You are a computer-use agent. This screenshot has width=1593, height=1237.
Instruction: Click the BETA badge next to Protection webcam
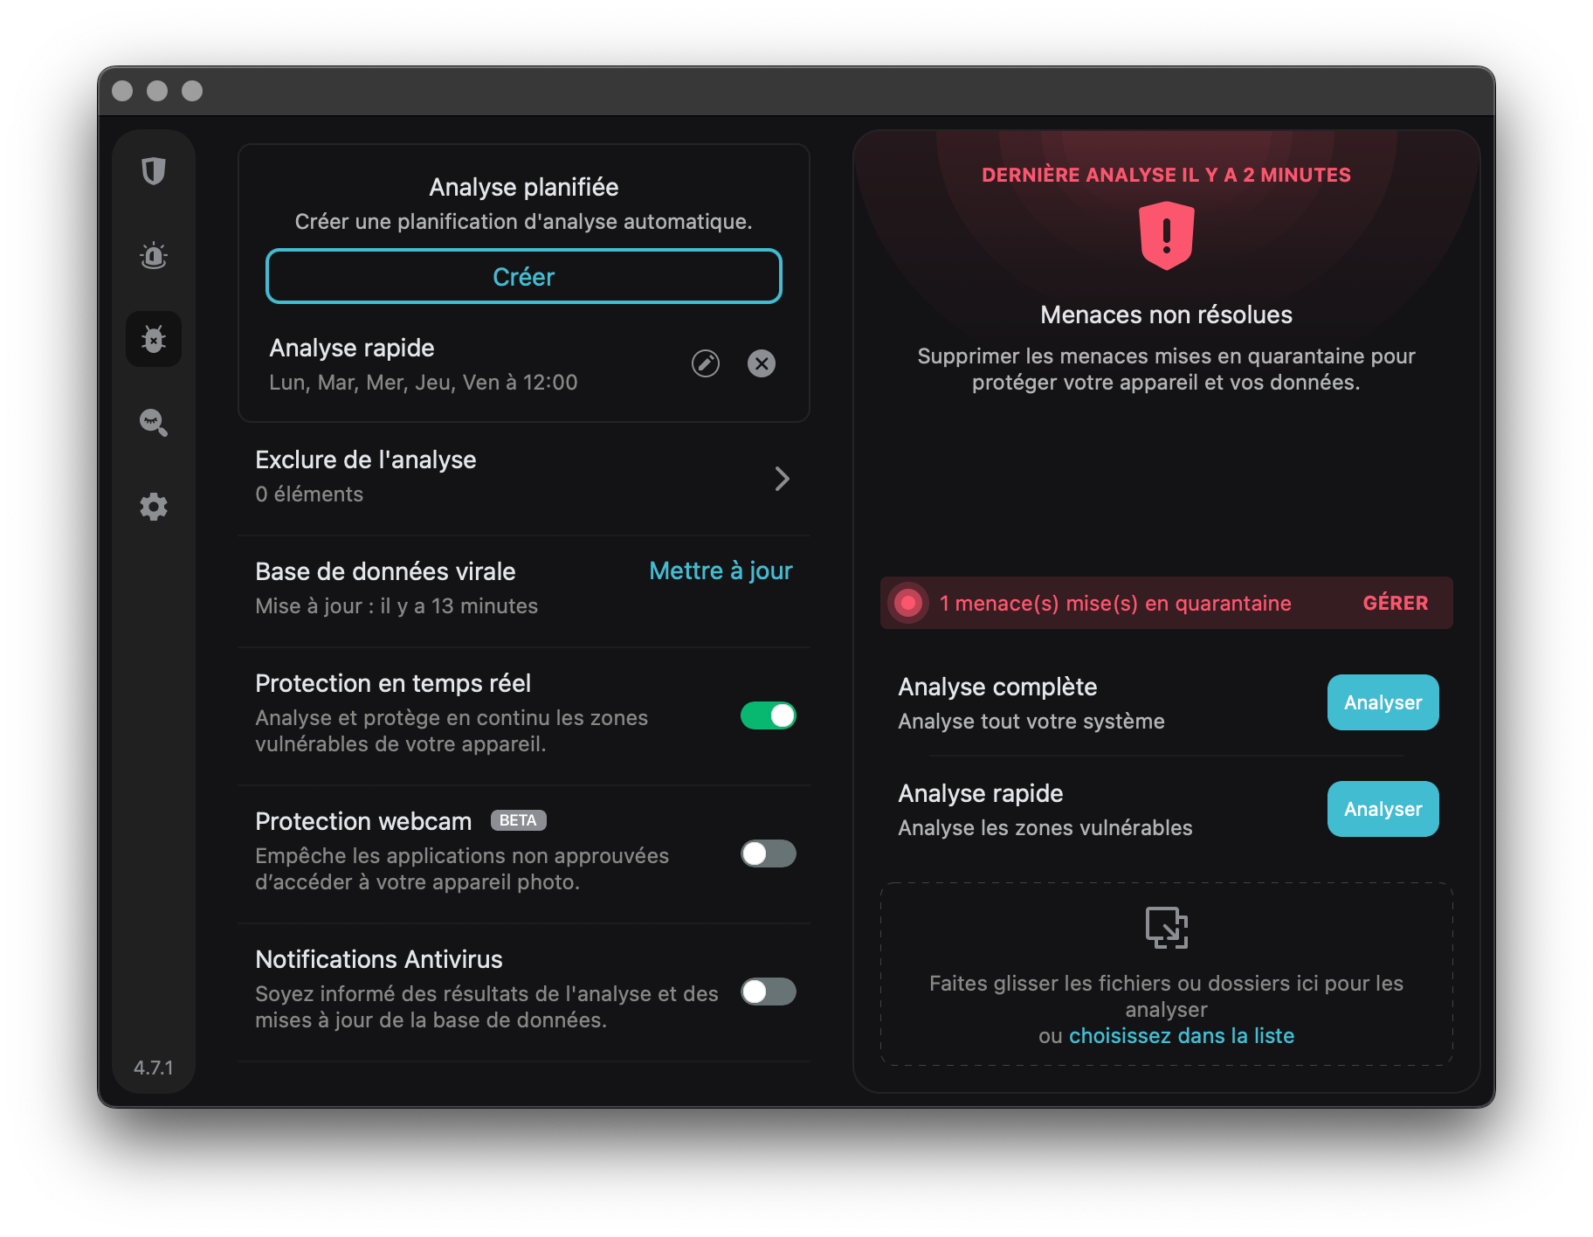pyautogui.click(x=519, y=820)
